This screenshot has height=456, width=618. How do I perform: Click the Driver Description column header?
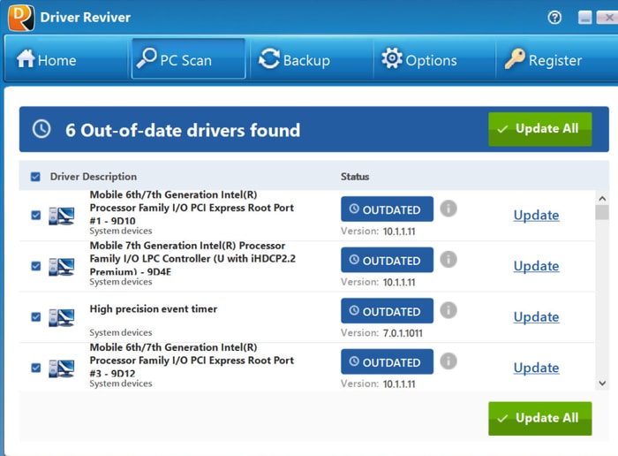[94, 177]
